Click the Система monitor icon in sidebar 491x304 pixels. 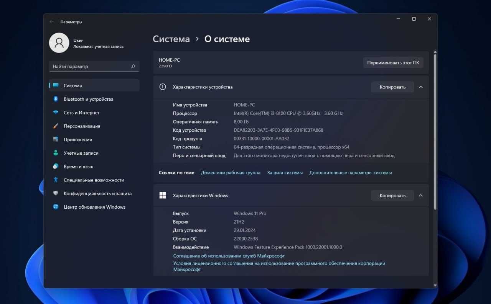coord(56,85)
